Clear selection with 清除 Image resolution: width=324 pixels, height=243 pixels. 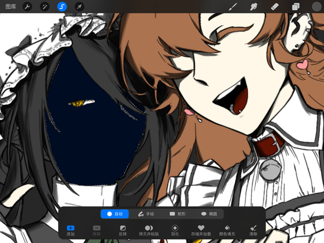point(253,230)
